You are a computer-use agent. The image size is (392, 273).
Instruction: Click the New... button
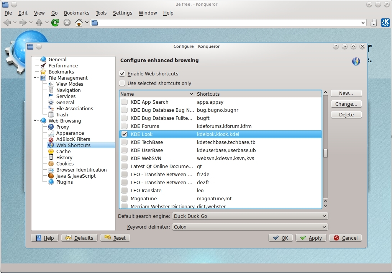(346, 93)
